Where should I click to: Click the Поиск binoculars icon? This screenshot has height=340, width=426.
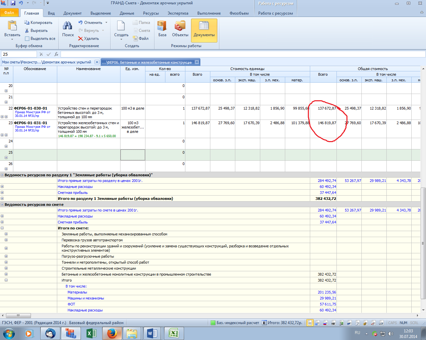(68, 26)
